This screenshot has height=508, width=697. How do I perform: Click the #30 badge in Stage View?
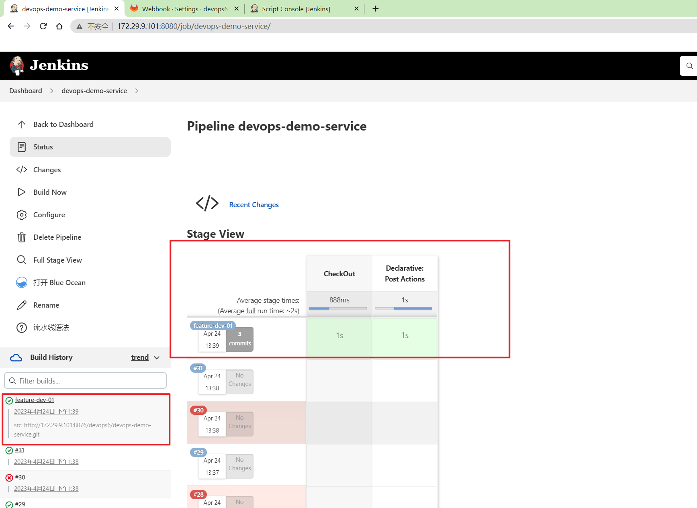pos(198,410)
